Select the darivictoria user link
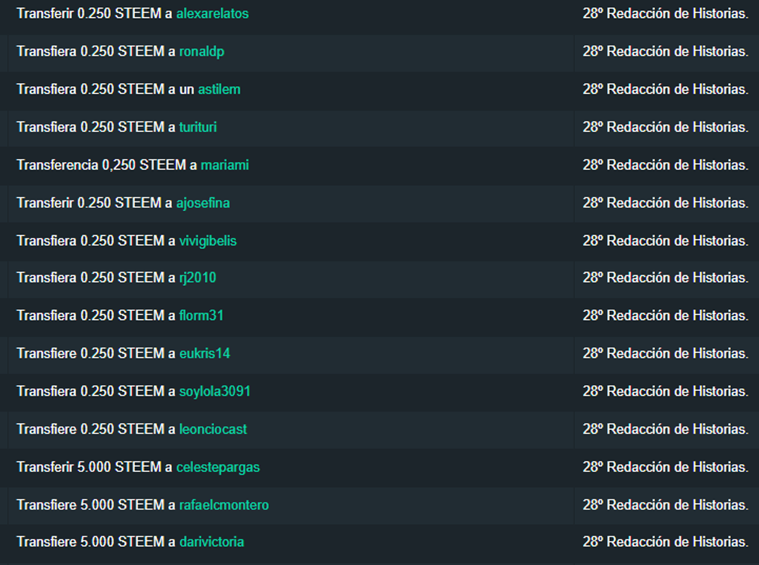The image size is (759, 565). click(211, 542)
